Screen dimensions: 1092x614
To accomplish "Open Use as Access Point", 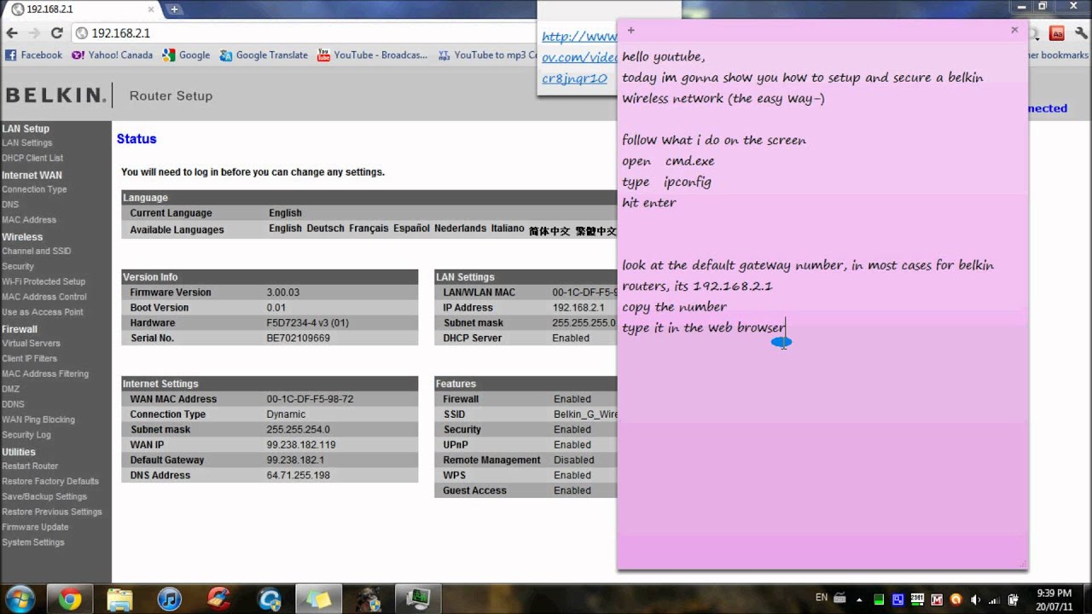I will click(43, 313).
